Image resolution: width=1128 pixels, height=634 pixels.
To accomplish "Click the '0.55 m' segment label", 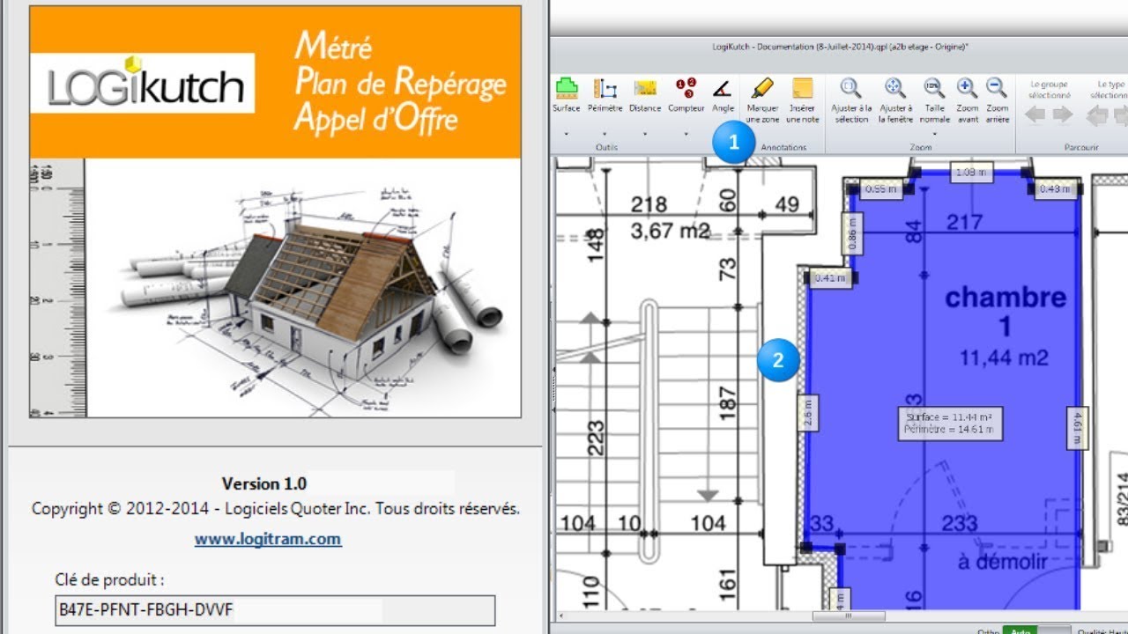I will (x=880, y=188).
